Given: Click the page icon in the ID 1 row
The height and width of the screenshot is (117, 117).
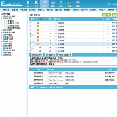Looking at the screenshot, I should click(38, 23).
